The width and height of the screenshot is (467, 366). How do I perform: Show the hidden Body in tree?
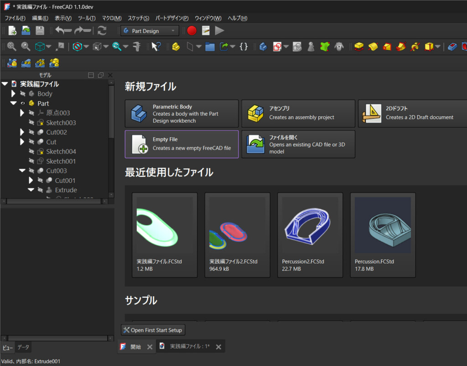22,94
